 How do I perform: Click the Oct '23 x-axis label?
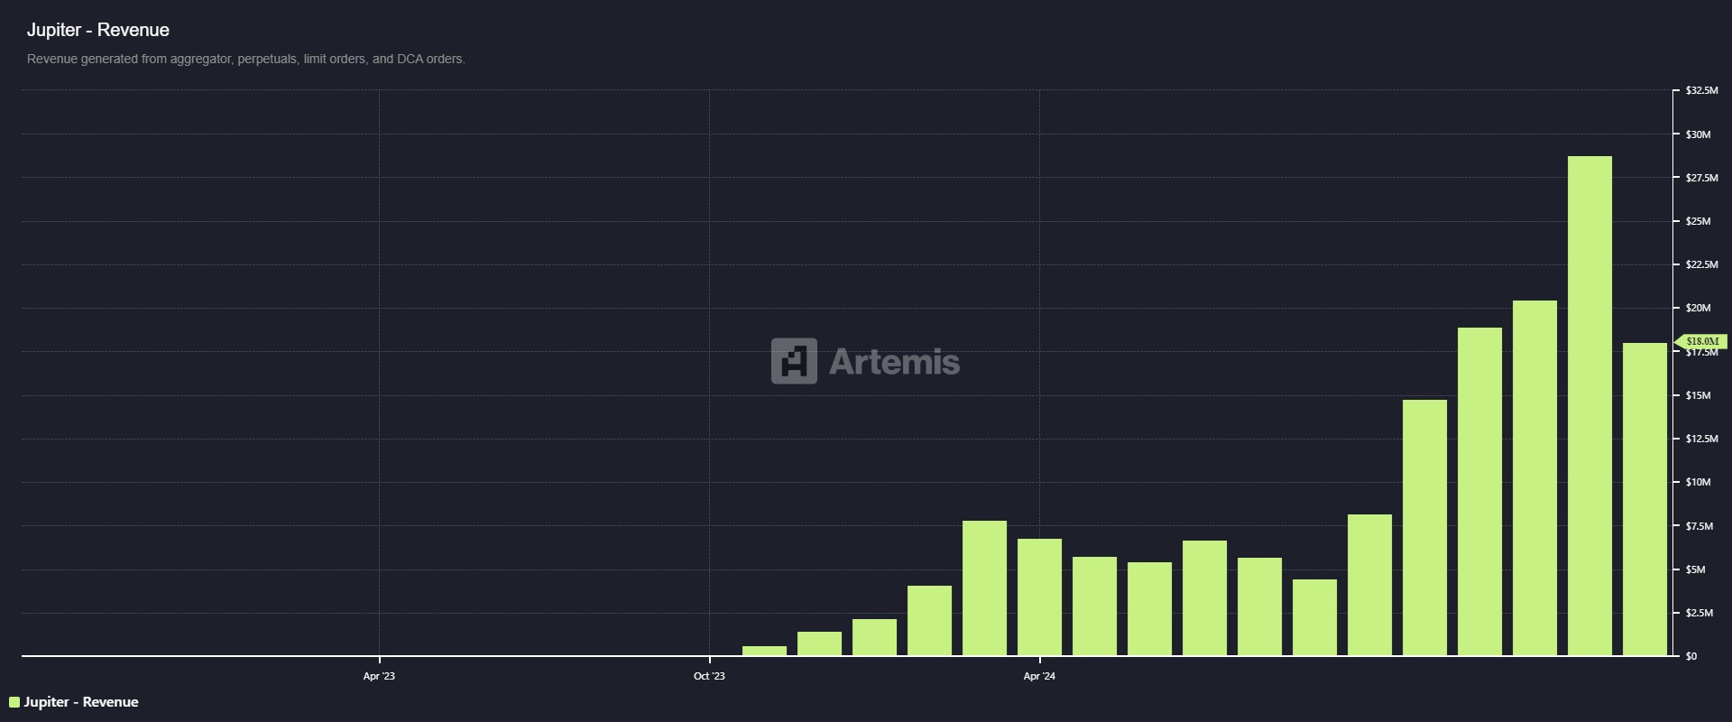pyautogui.click(x=709, y=676)
